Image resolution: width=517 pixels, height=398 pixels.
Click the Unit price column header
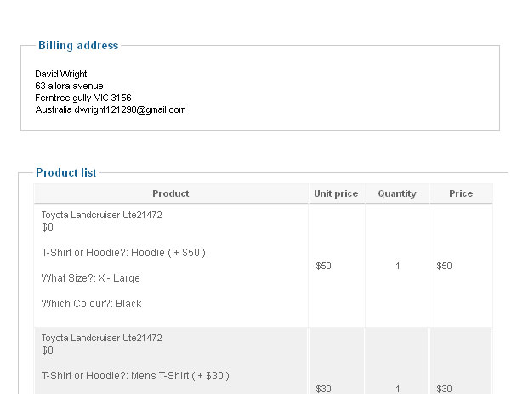[336, 193]
